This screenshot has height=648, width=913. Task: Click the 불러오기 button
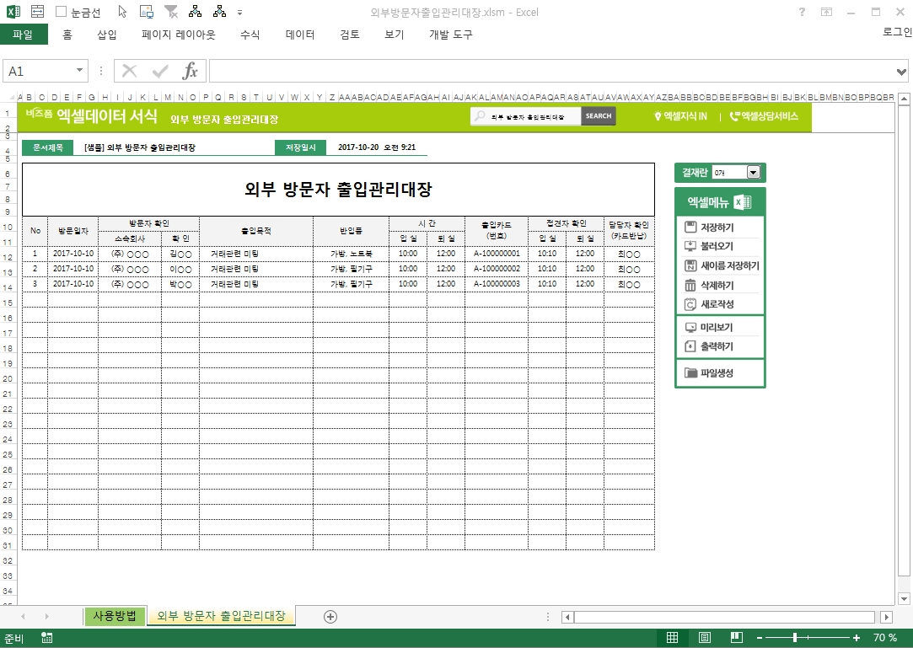coord(720,246)
